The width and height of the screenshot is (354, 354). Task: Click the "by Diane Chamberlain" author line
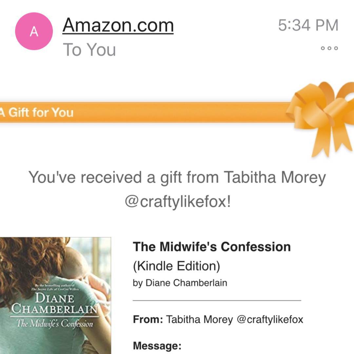(x=180, y=283)
